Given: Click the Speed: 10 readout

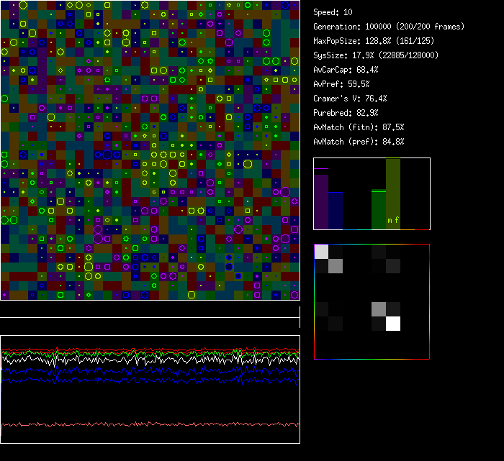Looking at the screenshot, I should [x=333, y=12].
